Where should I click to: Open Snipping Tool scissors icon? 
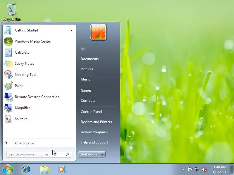[8, 75]
